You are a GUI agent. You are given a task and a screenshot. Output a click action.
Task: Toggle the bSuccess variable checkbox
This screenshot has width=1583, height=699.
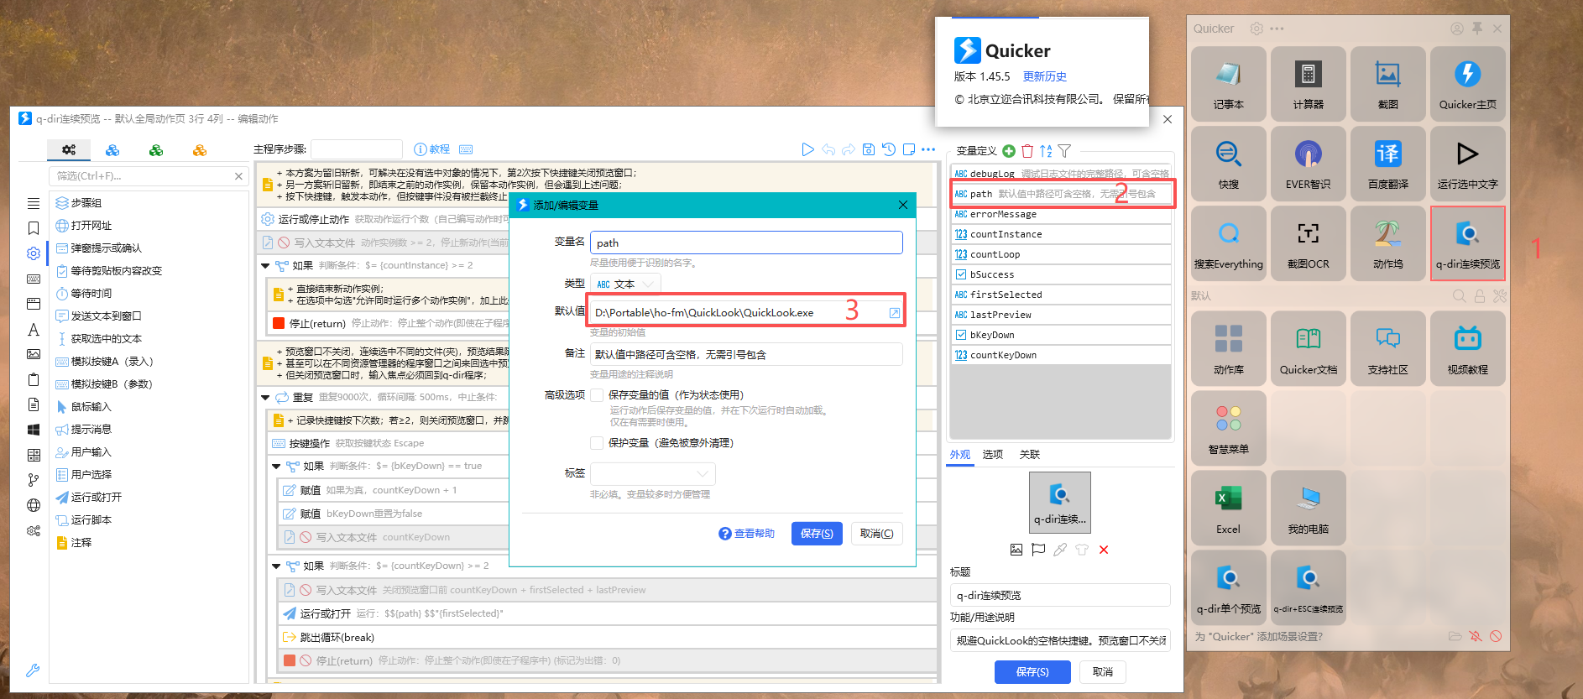point(961,274)
